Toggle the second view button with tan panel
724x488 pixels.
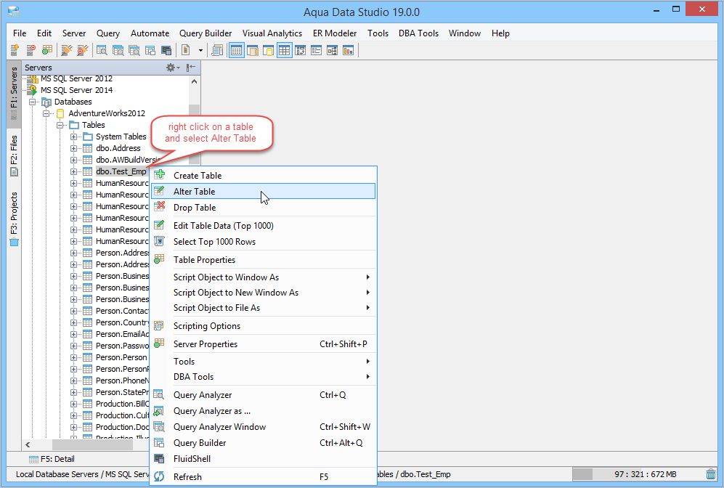click(253, 50)
